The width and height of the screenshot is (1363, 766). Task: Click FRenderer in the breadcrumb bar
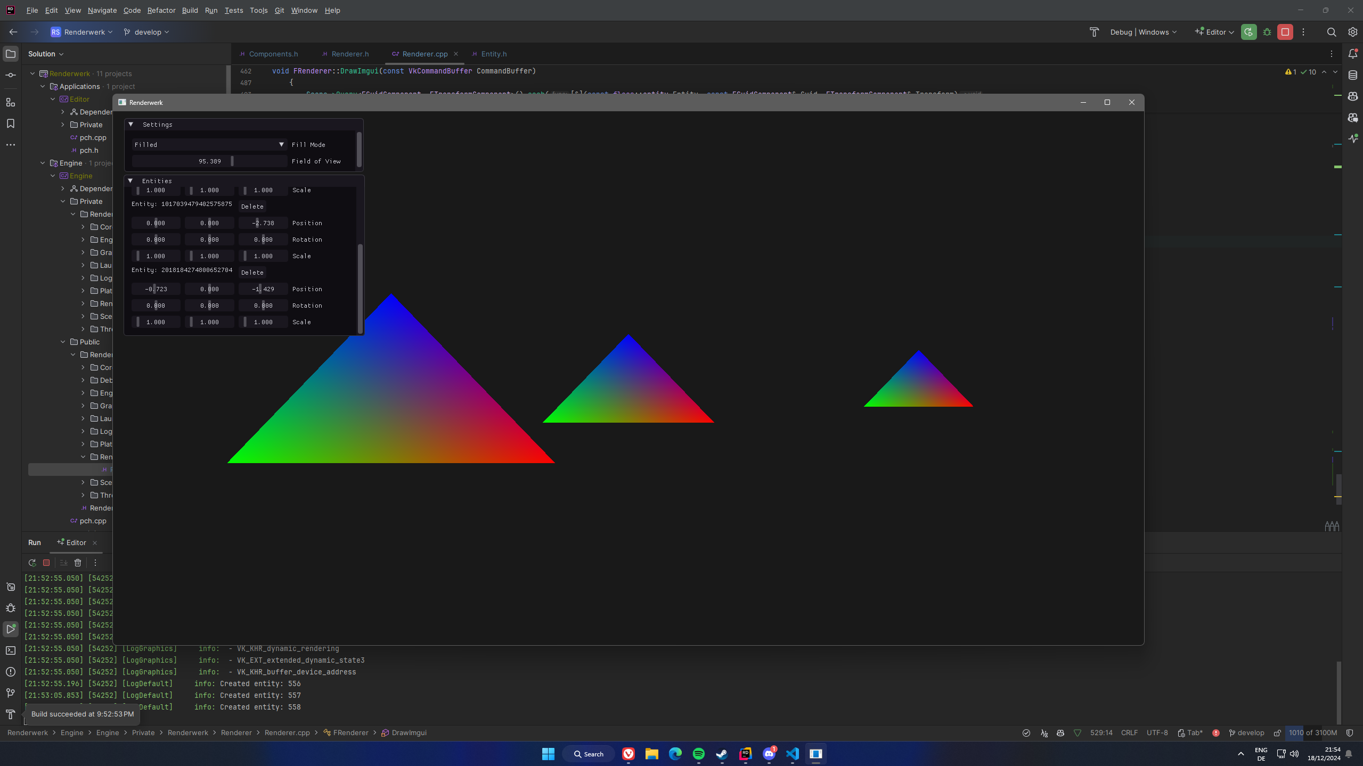(346, 733)
